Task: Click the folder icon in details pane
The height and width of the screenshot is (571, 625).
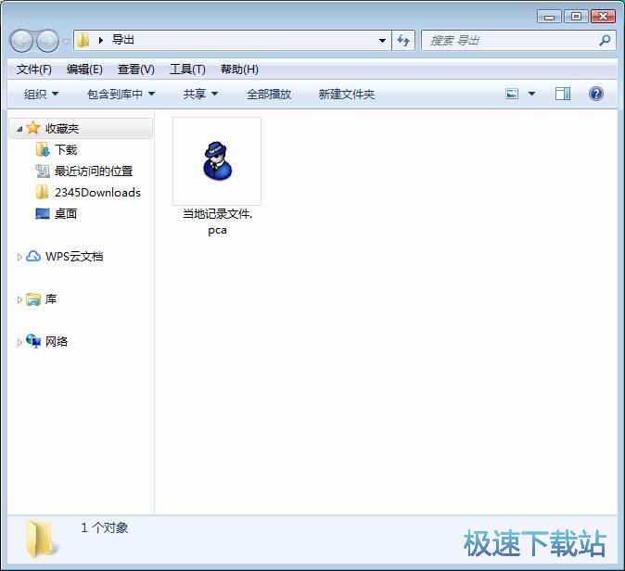Action: [41, 539]
